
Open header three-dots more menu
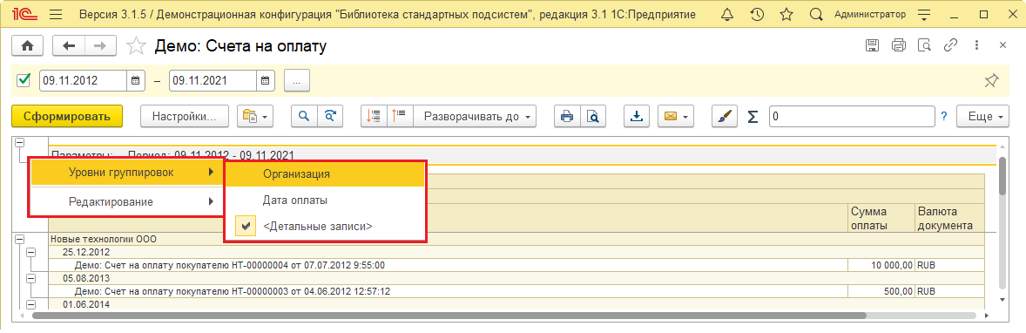[x=976, y=45]
